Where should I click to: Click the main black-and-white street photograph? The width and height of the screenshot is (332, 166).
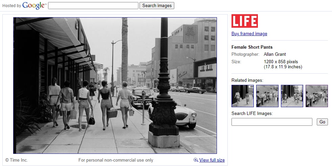[x=115, y=86]
